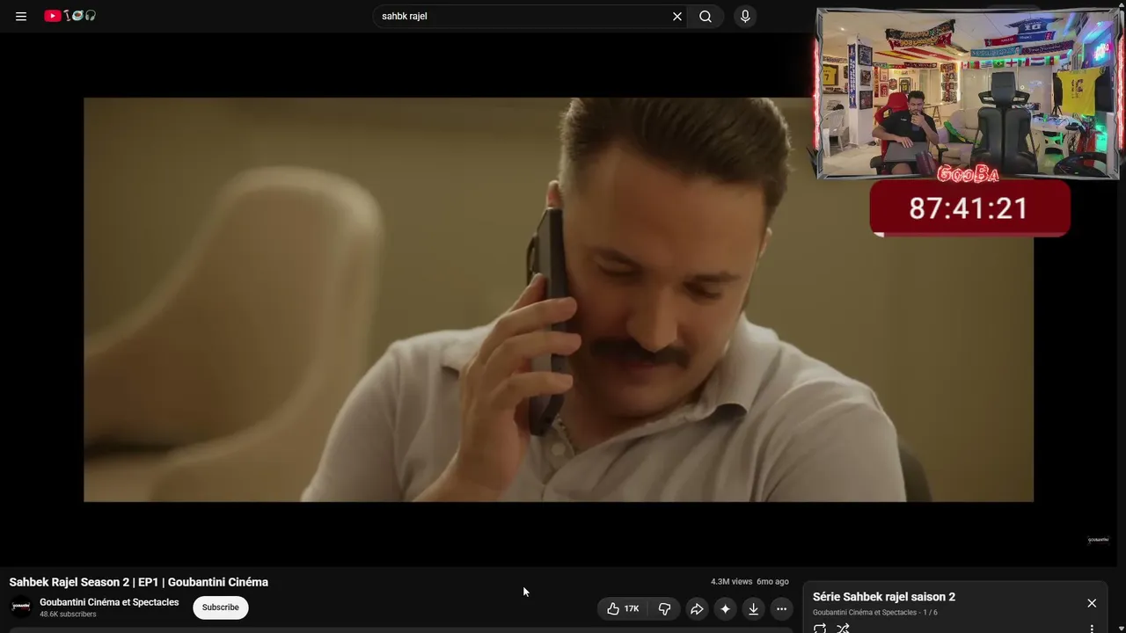
Task: Open the Goubantini channel avatar
Action: 21,607
